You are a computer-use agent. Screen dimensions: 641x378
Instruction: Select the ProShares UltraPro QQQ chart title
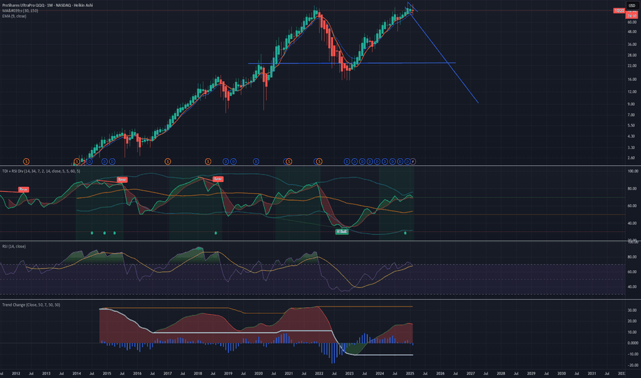pos(47,5)
